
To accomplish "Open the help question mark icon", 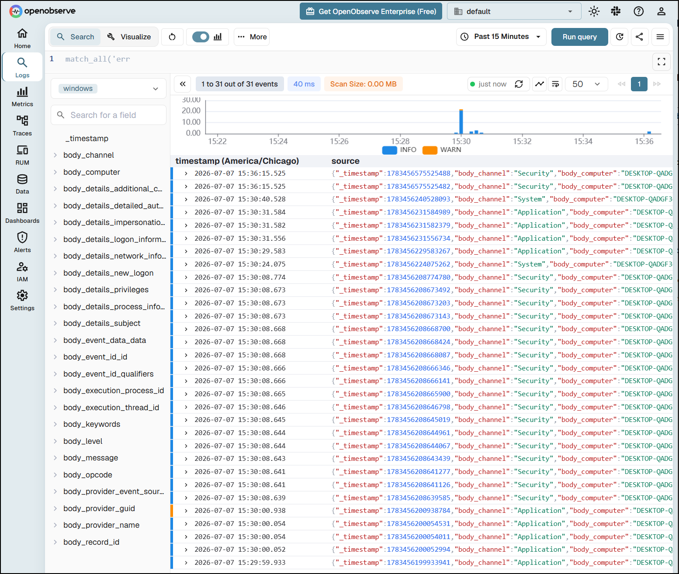I will point(639,11).
